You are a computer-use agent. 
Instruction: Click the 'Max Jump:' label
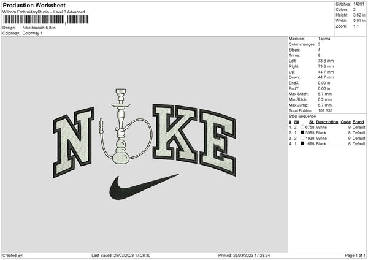299,105
